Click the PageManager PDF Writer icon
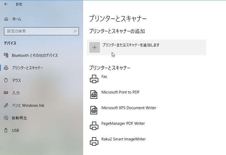 coord(94,126)
